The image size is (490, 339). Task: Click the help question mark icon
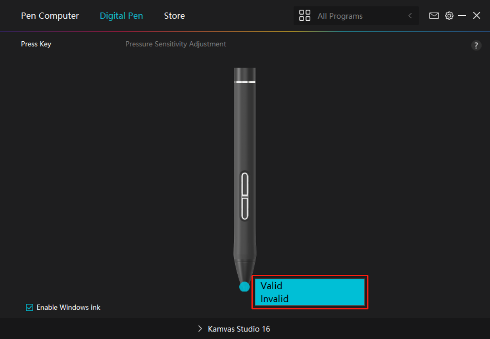[x=476, y=45]
